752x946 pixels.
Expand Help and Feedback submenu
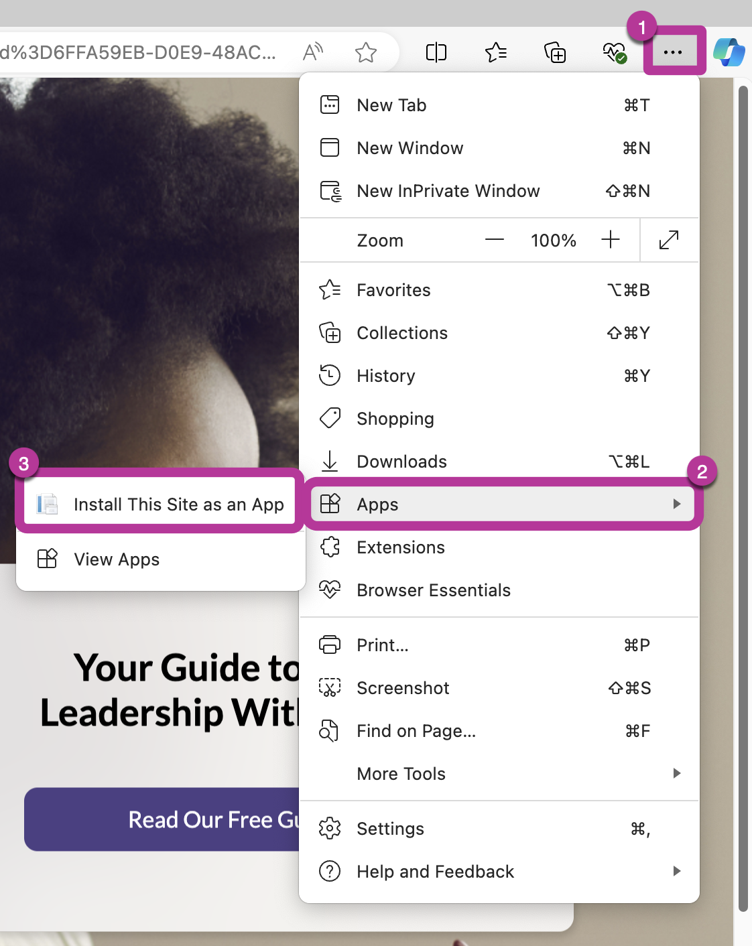tap(499, 872)
